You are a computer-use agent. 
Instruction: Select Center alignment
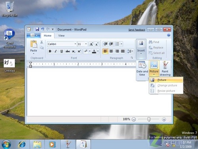(111, 51)
